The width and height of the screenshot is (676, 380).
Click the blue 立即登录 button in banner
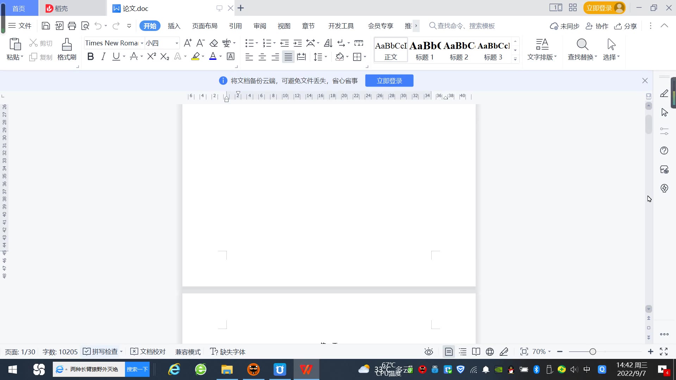coord(389,81)
